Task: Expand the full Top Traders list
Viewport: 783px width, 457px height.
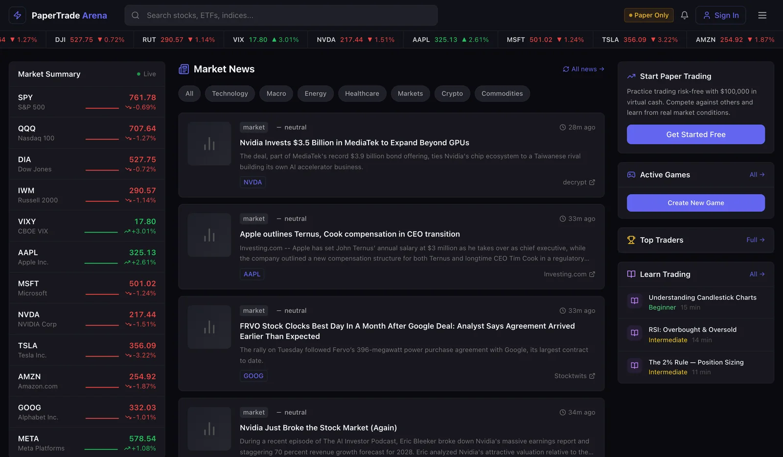Action: click(756, 240)
